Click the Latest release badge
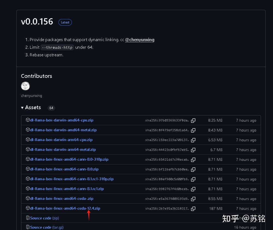The height and width of the screenshot is (230, 273). point(65,22)
